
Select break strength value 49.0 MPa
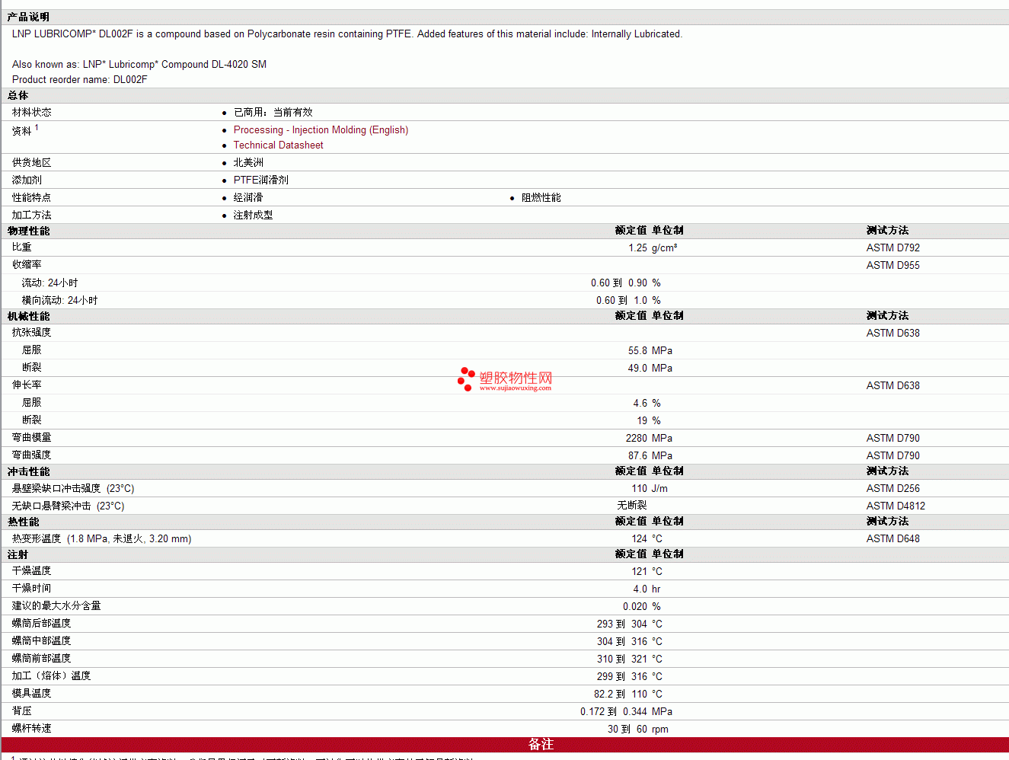click(x=650, y=369)
